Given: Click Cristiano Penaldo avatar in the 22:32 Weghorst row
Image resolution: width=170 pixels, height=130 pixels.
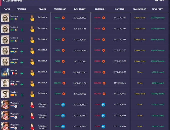Looking at the screenshot, I should [x=32, y=105].
